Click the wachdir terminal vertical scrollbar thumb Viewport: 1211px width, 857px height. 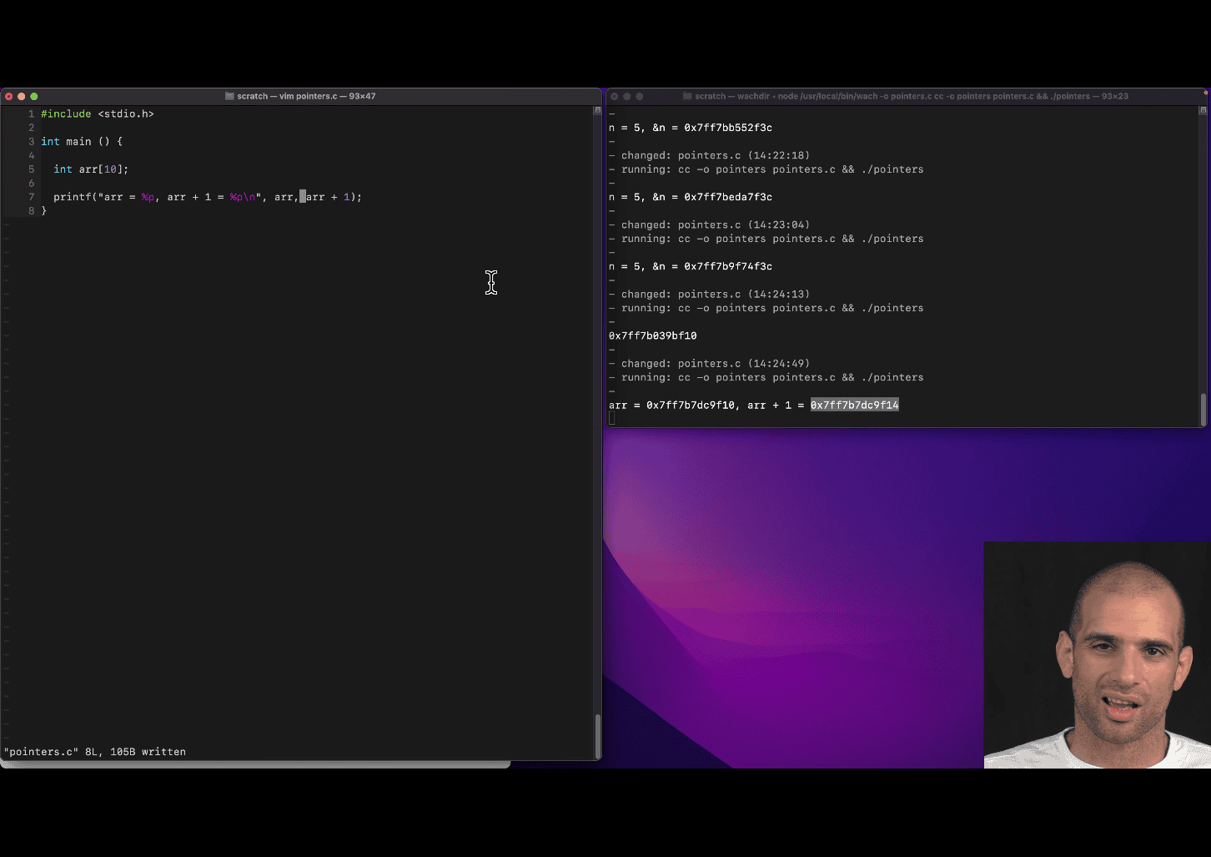1203,409
